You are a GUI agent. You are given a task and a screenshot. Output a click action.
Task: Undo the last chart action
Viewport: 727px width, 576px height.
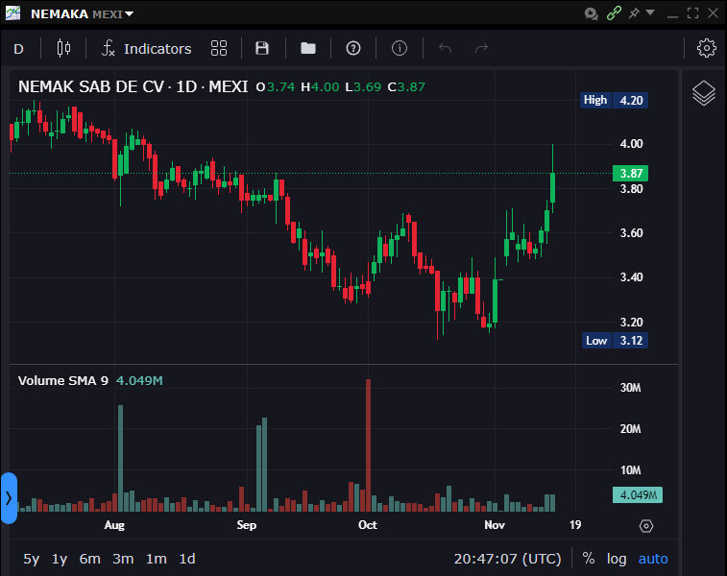[445, 48]
